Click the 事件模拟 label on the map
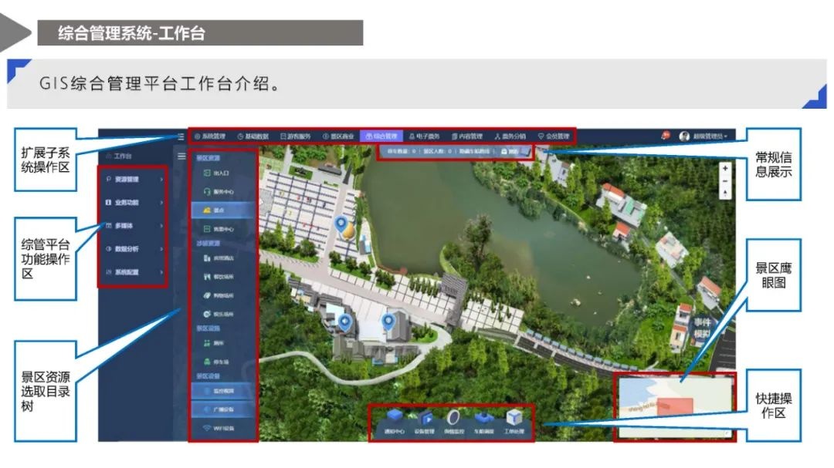834x468 pixels. (703, 328)
